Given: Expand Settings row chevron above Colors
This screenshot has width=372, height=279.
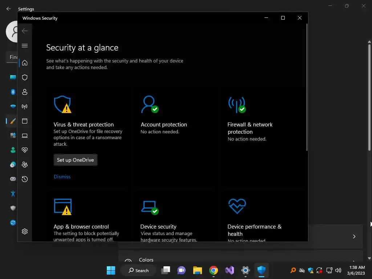Looking at the screenshot, I should [x=354, y=236].
